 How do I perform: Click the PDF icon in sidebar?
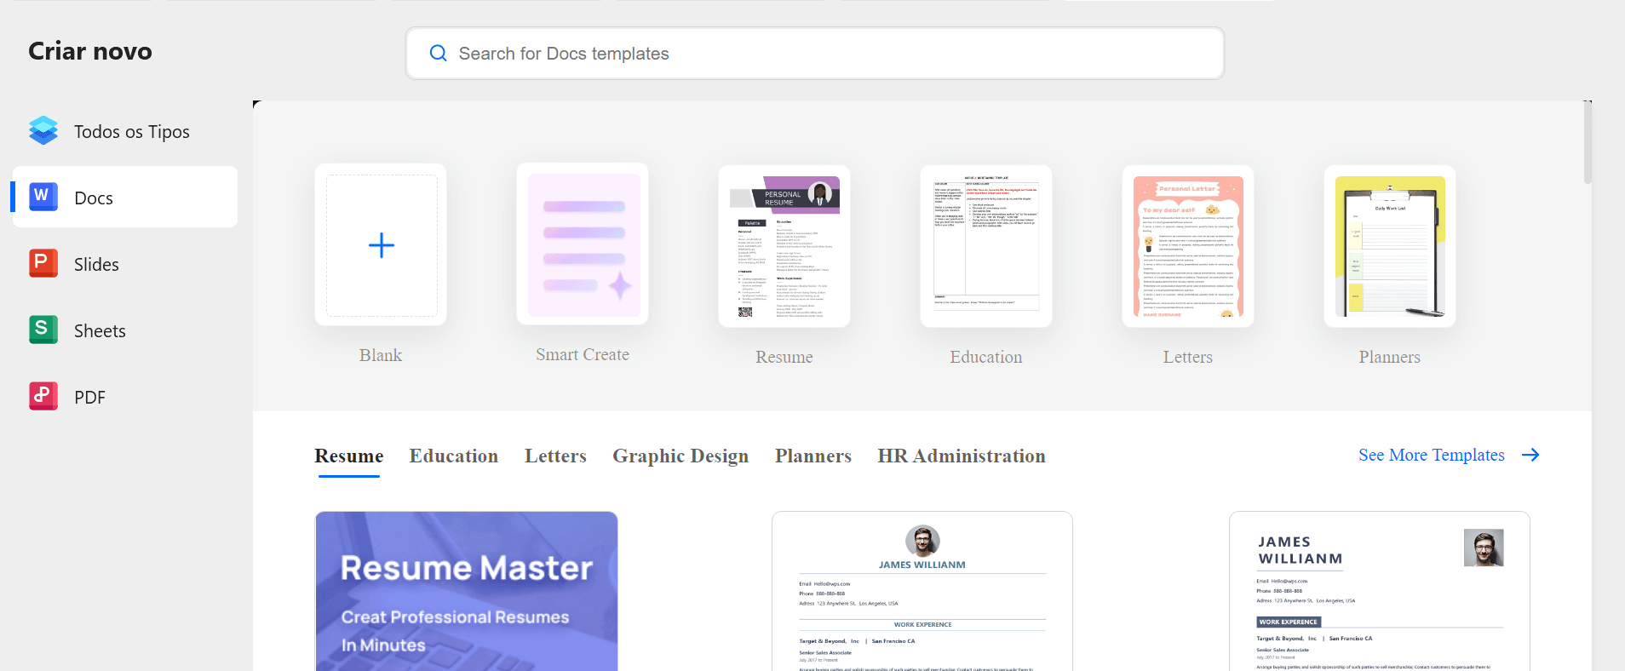click(x=43, y=396)
